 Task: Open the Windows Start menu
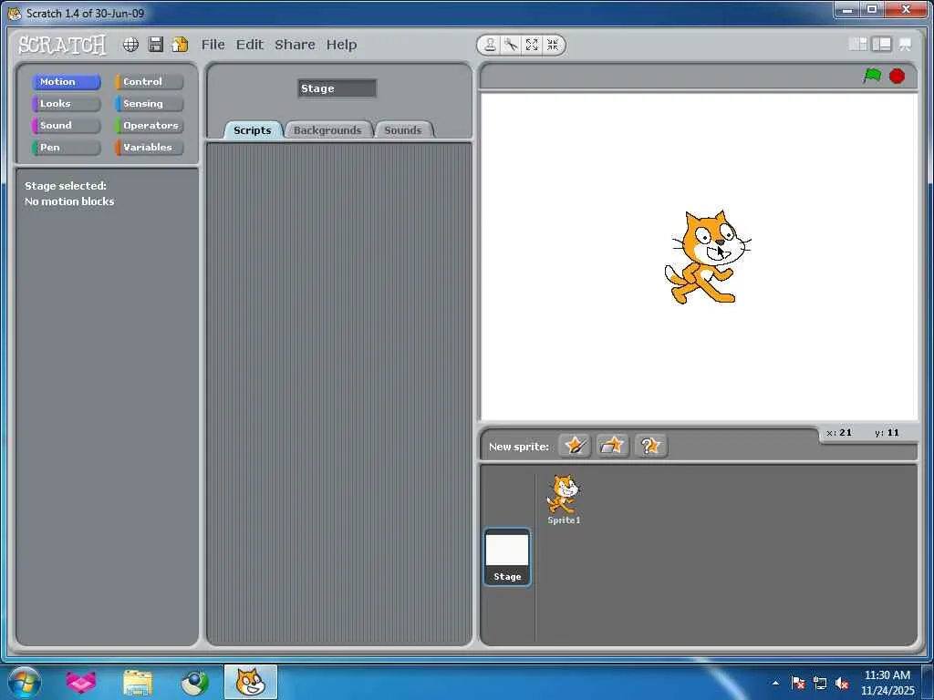tap(24, 682)
